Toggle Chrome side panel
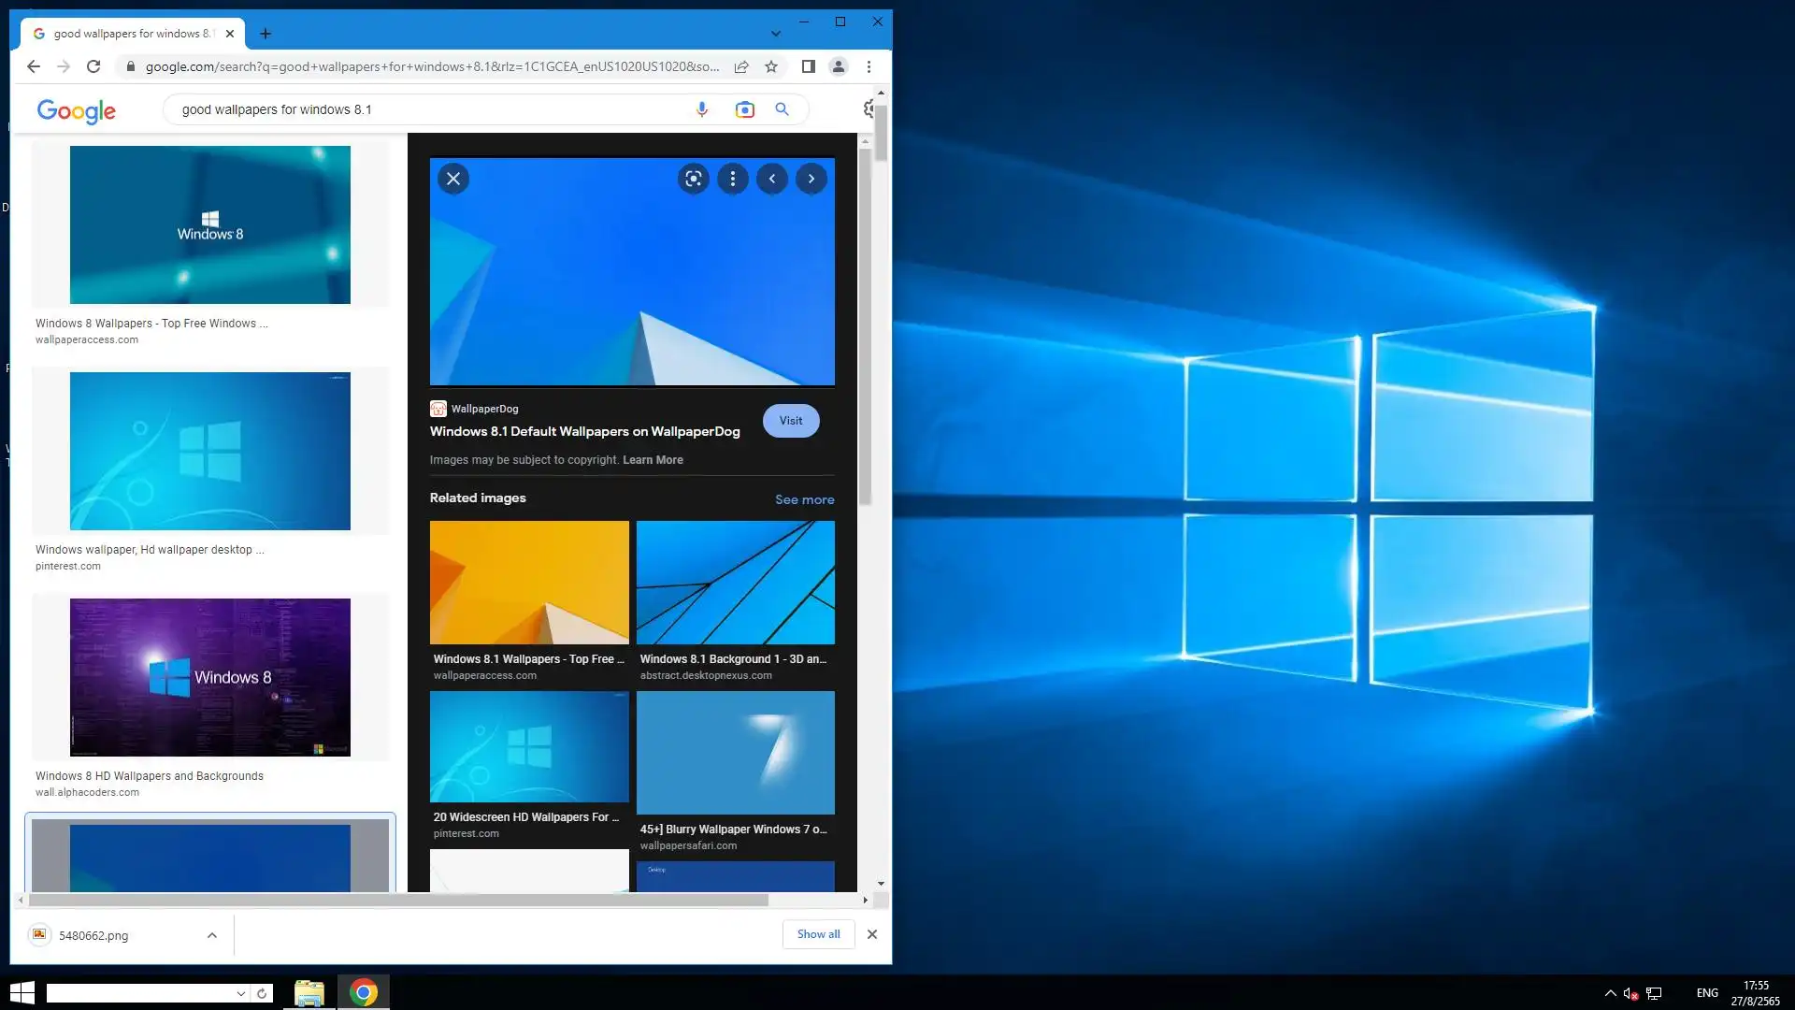The height and width of the screenshot is (1010, 1795). point(809,66)
